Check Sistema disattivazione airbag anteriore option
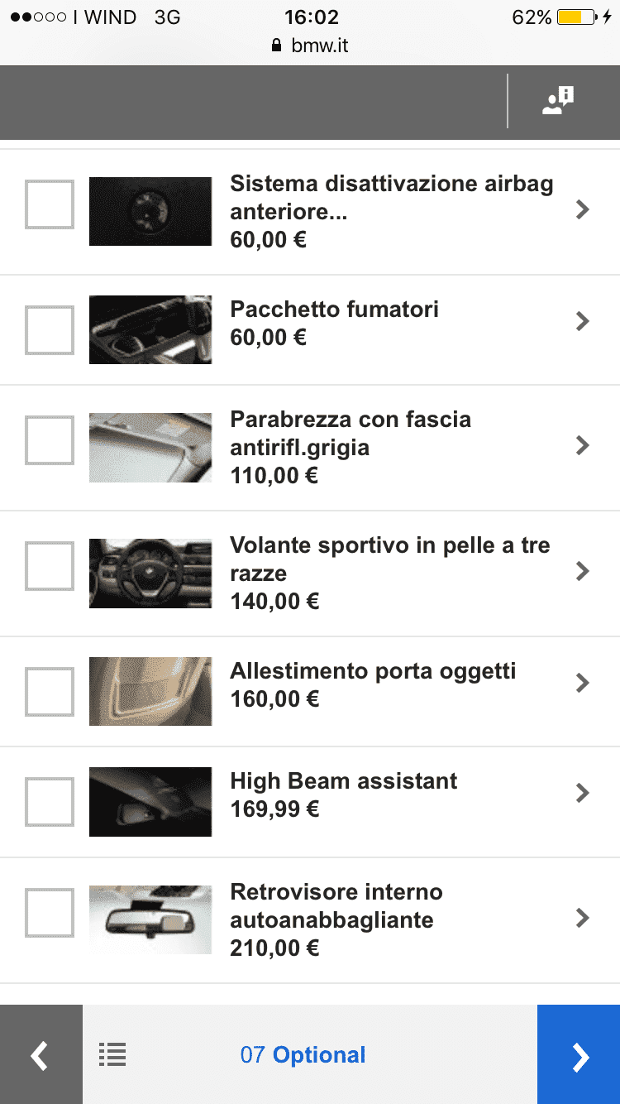 50,204
